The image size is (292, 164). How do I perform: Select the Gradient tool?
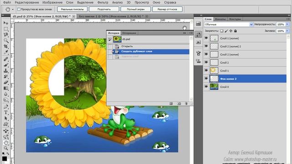tap(6, 88)
